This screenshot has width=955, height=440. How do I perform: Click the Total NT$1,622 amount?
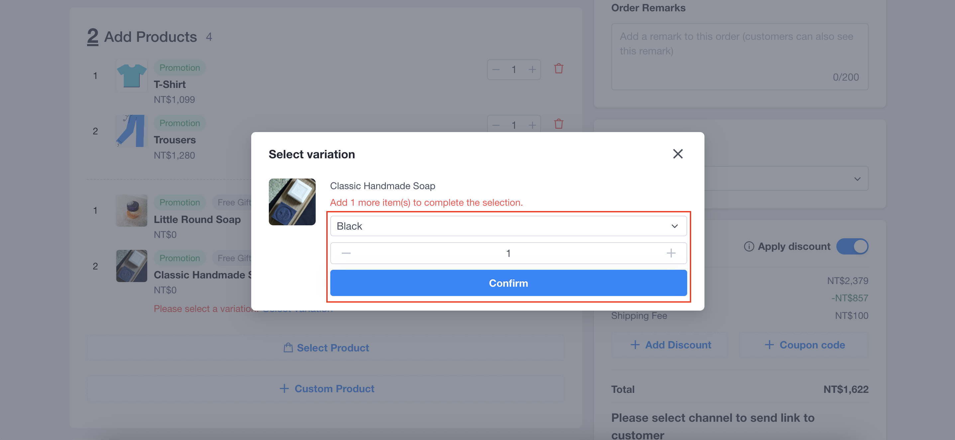(846, 389)
